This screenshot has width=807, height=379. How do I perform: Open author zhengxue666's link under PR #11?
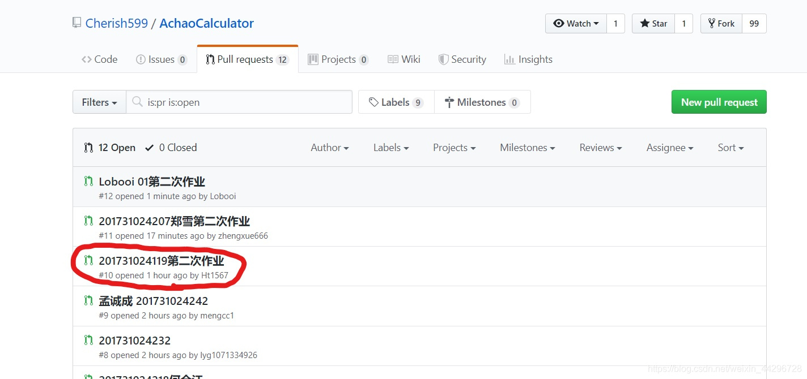click(243, 236)
